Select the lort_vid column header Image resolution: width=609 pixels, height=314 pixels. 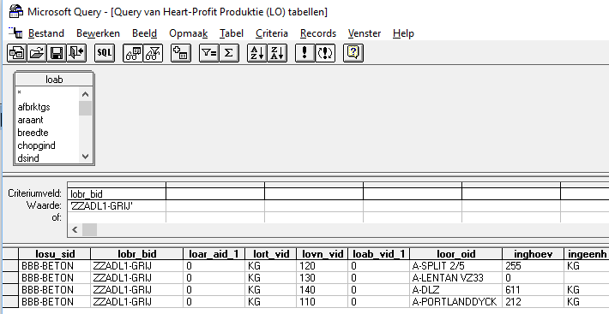tap(271, 254)
